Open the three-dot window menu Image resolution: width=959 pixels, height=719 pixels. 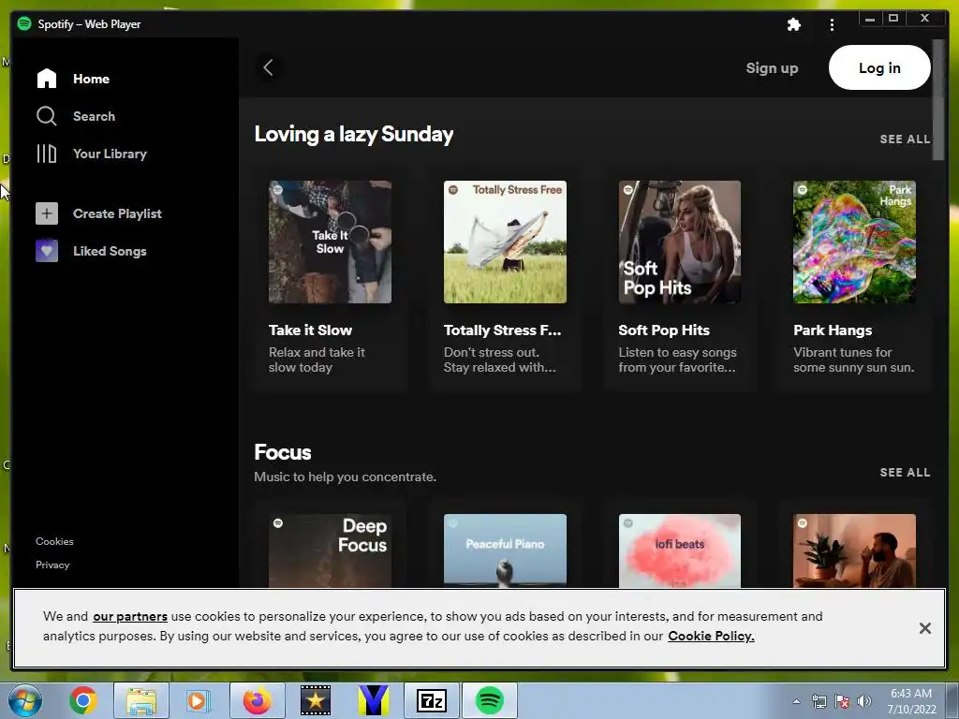(x=832, y=24)
